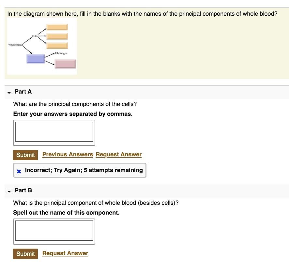Request Answer for Part B

[65, 253]
